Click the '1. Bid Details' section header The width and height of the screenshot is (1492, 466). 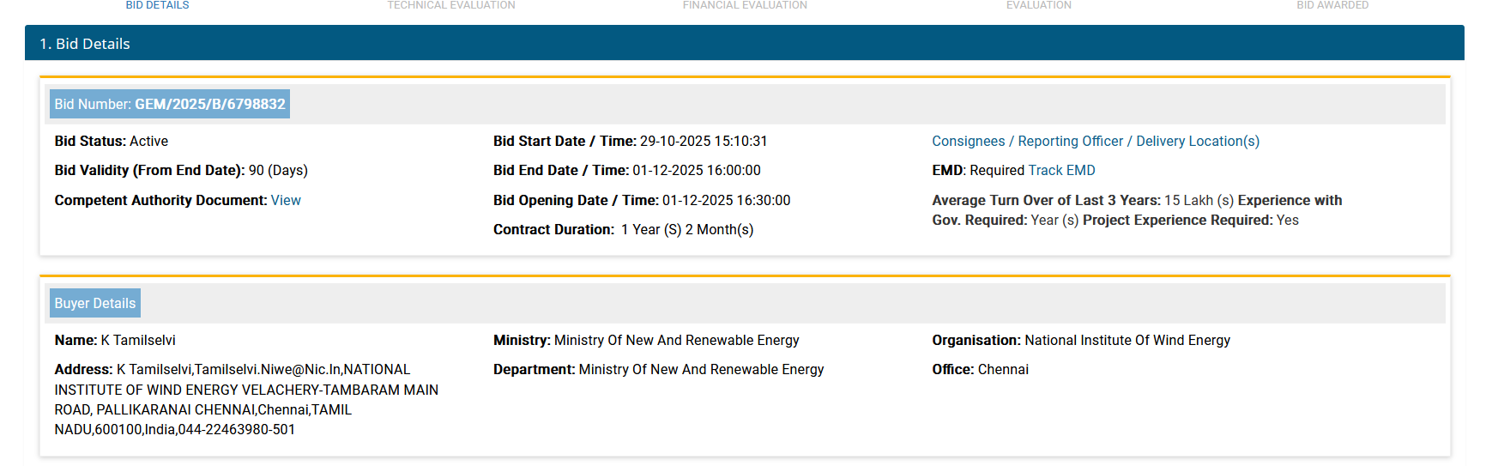pyautogui.click(x=85, y=44)
